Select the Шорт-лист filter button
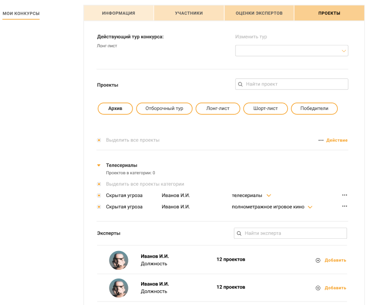 (x=265, y=108)
